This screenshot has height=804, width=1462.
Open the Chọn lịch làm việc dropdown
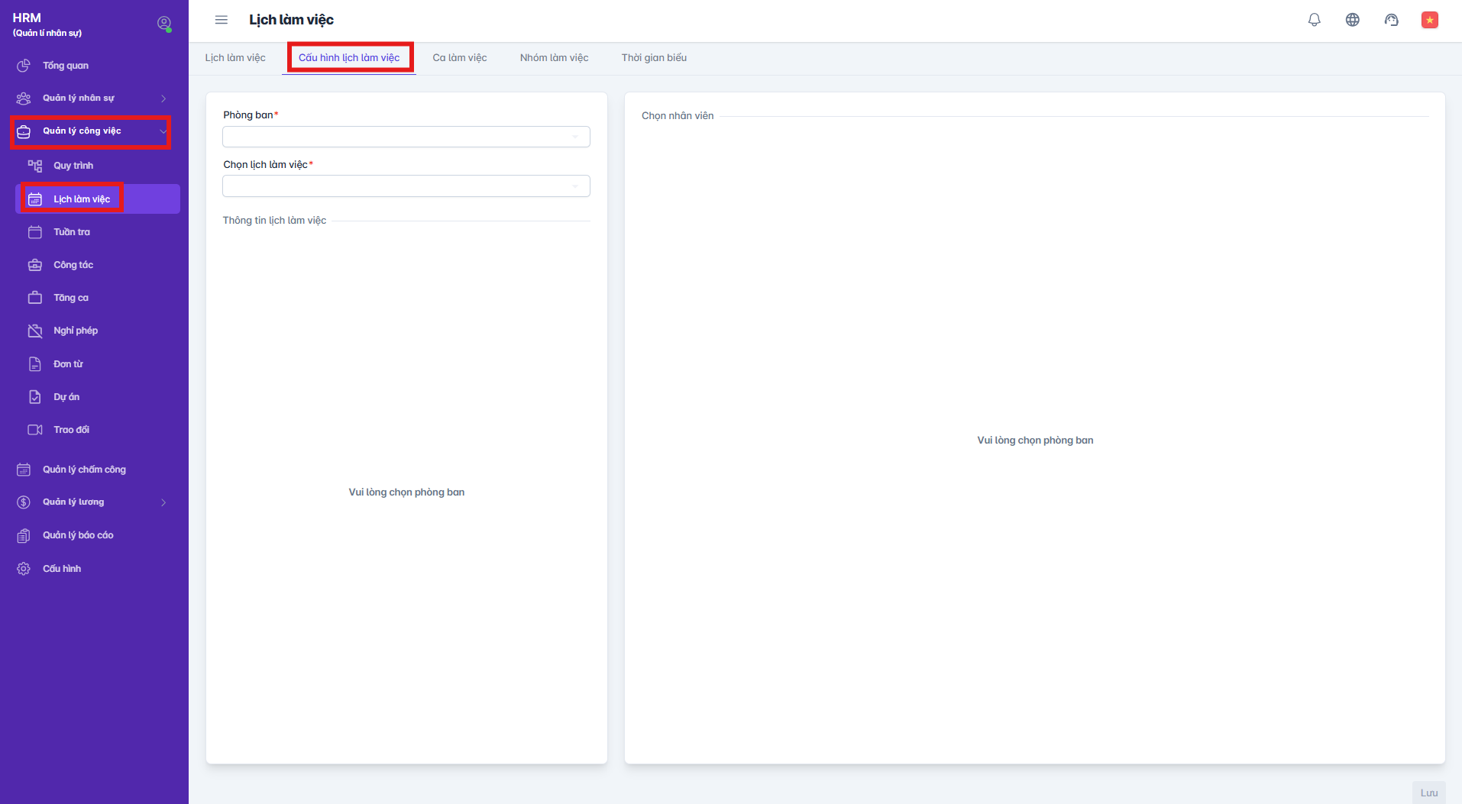pyautogui.click(x=406, y=186)
